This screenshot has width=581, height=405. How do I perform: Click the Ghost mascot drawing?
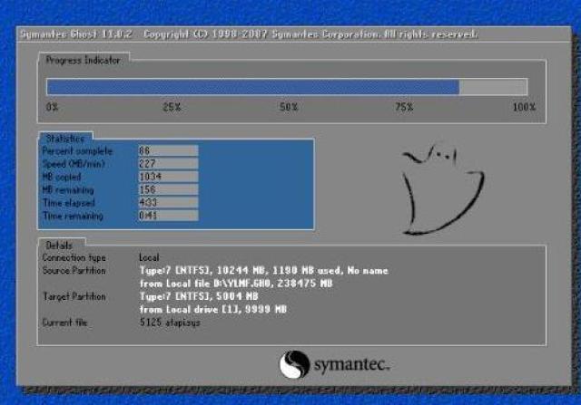pos(443,190)
